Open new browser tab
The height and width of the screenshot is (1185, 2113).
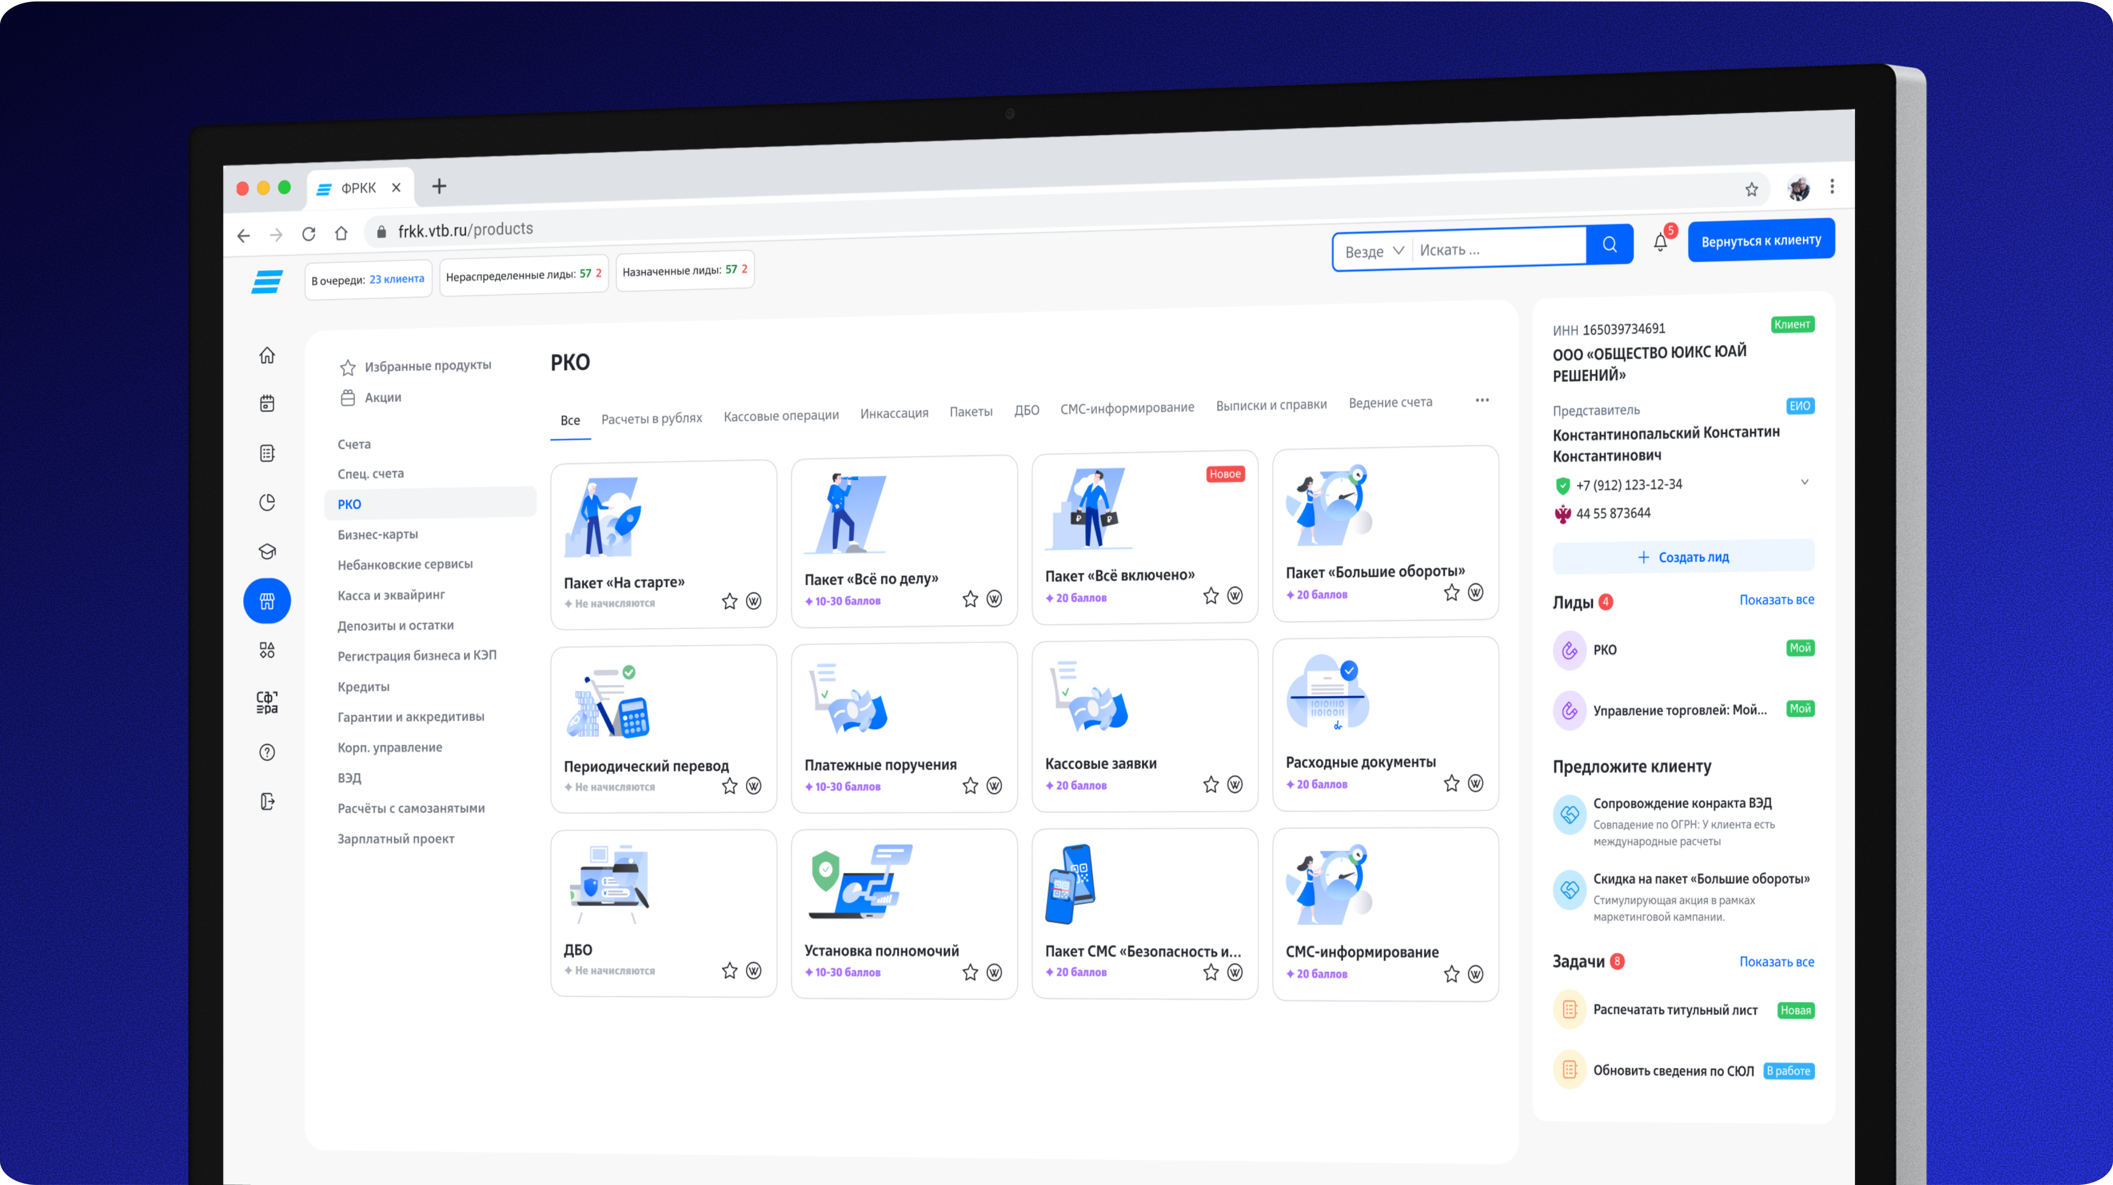pyautogui.click(x=439, y=186)
